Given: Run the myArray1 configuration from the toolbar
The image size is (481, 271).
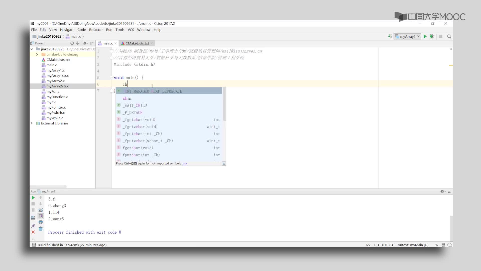Looking at the screenshot, I should [x=425, y=36].
